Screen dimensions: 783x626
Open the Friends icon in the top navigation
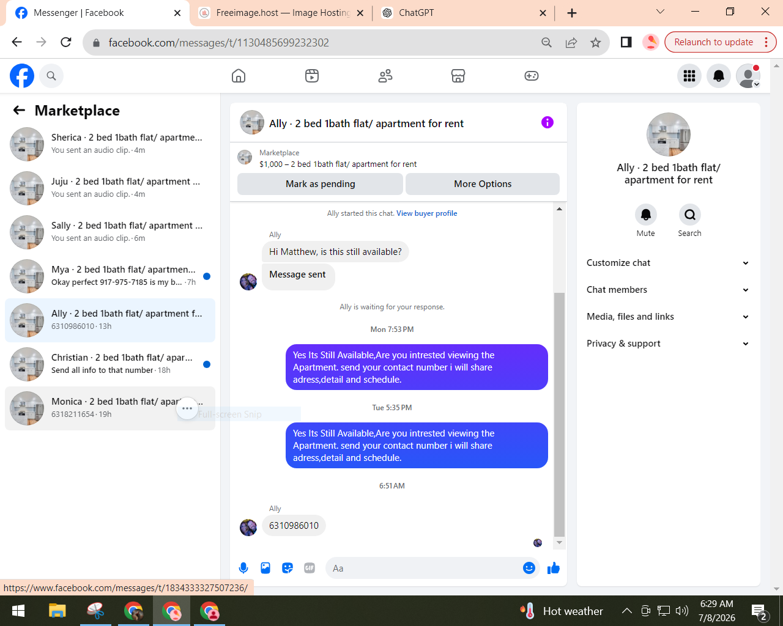(385, 76)
